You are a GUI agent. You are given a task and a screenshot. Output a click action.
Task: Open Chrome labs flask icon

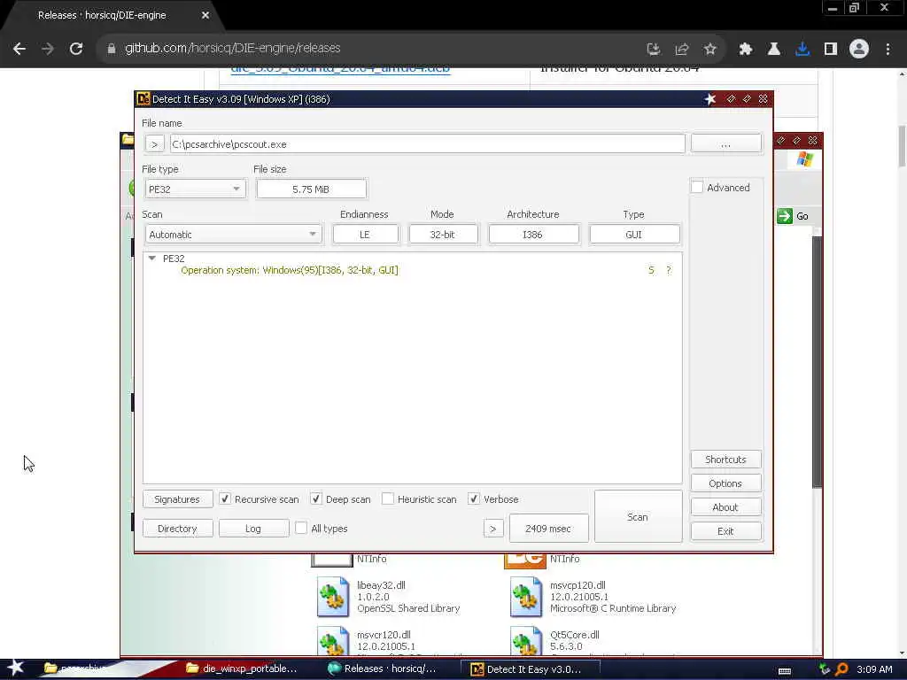(773, 50)
